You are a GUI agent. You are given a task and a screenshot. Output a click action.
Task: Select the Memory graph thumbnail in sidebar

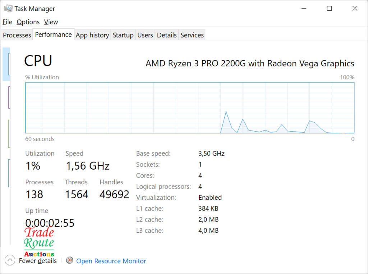[x=6, y=97]
